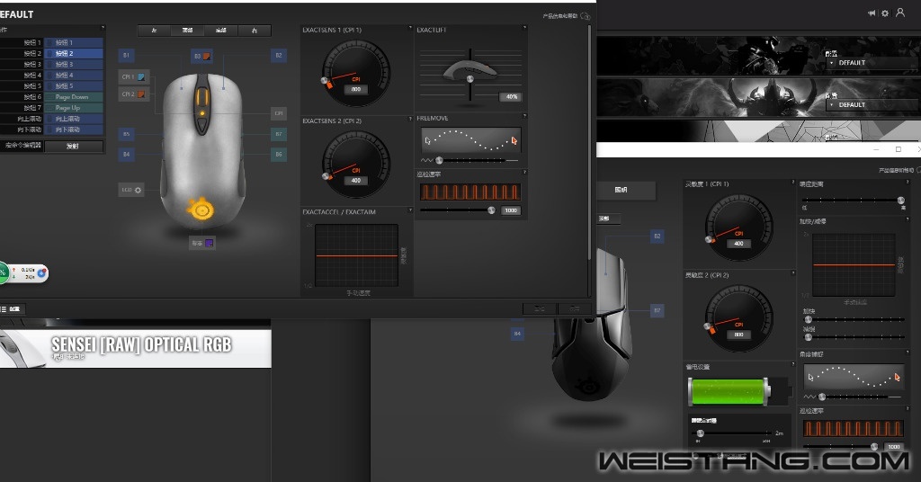
Task: Open the CPI 1 color swatch
Action: 141,77
